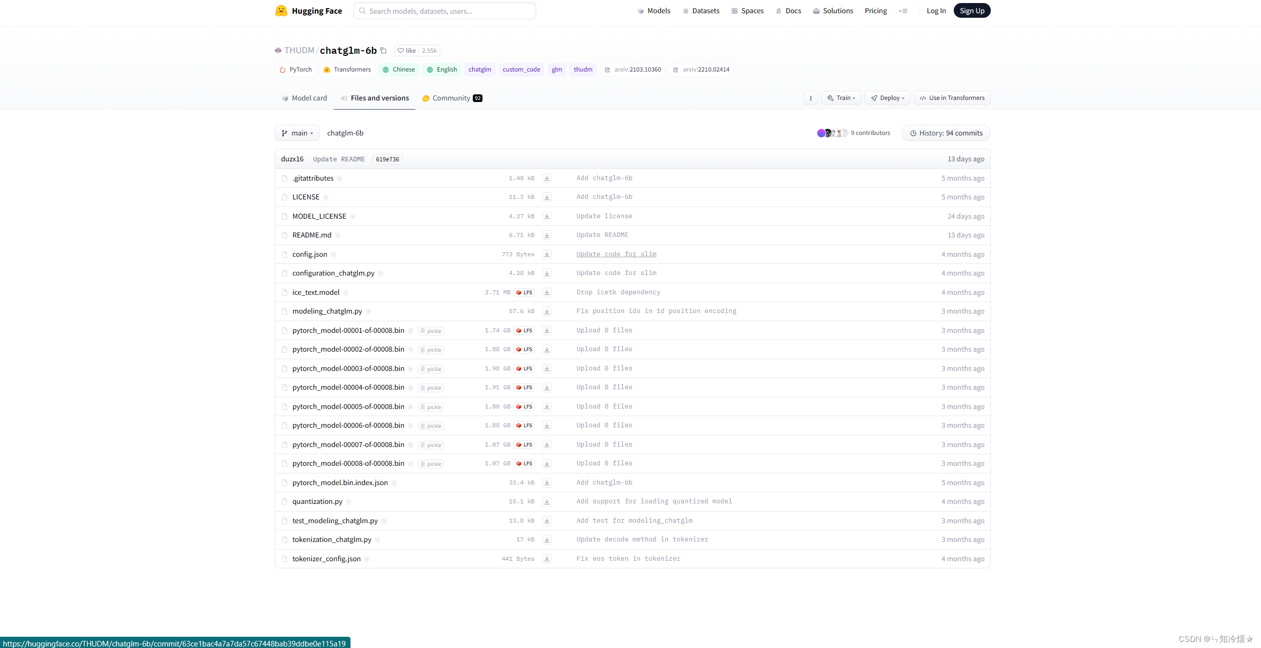Expand the Train dropdown menu

coord(841,98)
